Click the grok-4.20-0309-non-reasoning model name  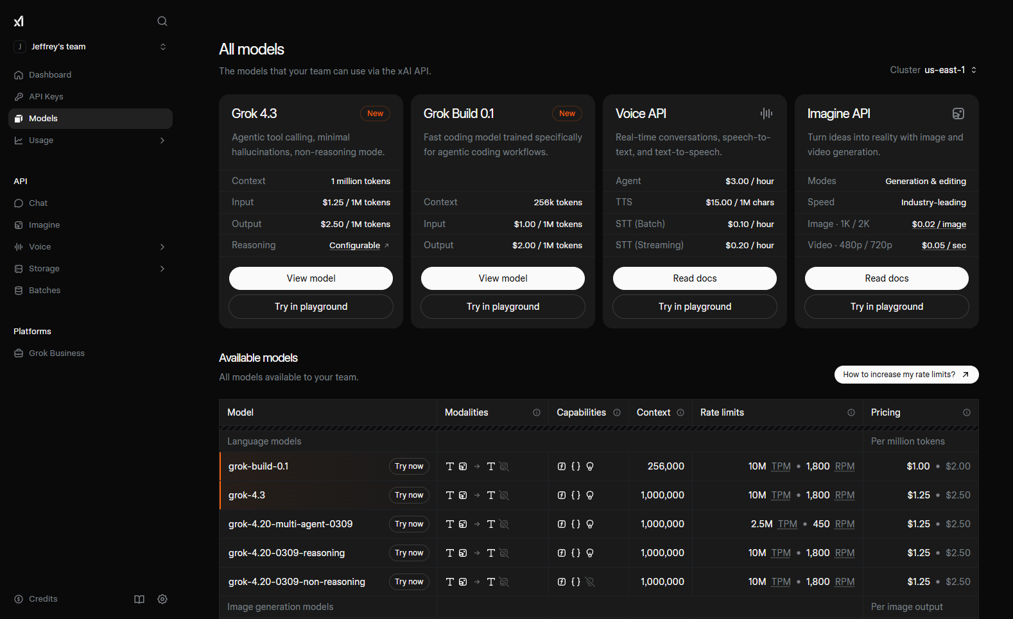tap(297, 582)
